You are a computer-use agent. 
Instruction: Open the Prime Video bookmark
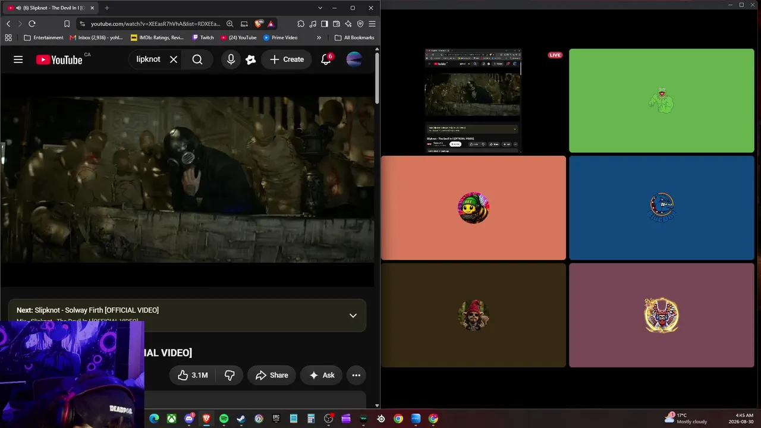(280, 37)
